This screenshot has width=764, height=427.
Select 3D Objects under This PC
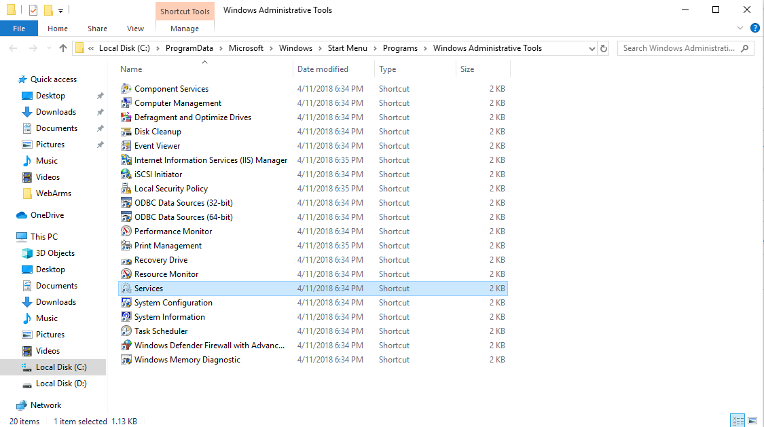(x=55, y=253)
